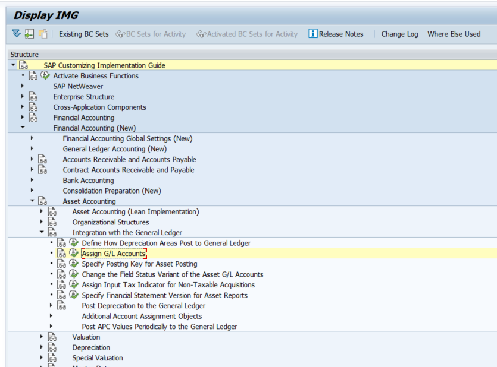Expand Financial Accounting Global Settings (New)
This screenshot has height=367, width=497.
coord(32,138)
